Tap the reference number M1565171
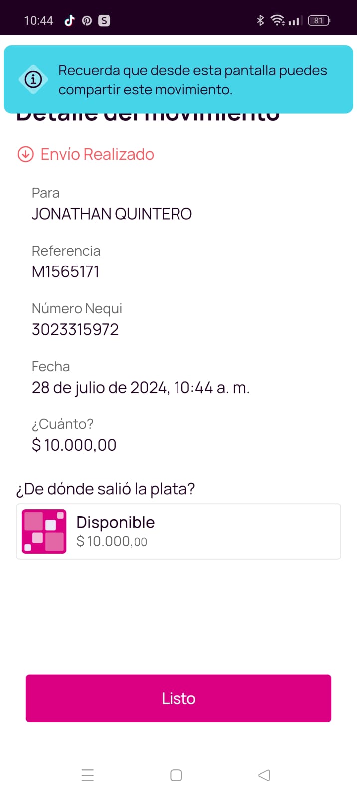 pos(66,272)
